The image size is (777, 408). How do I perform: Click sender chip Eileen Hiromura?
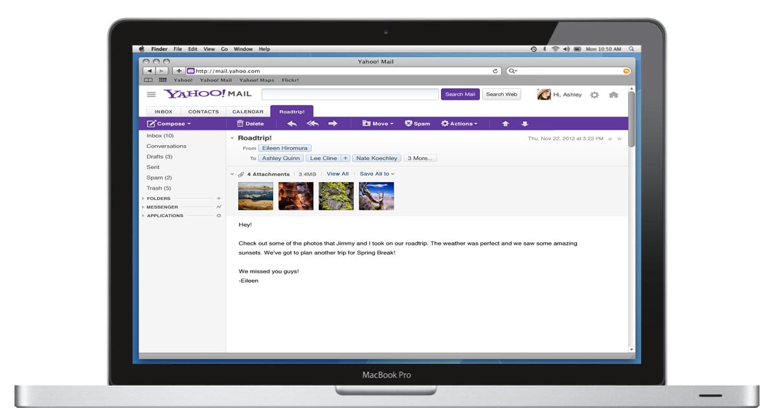[285, 148]
